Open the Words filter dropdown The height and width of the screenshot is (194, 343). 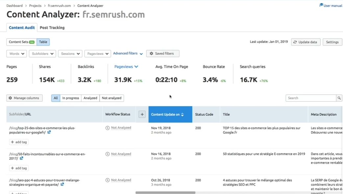[17, 54]
